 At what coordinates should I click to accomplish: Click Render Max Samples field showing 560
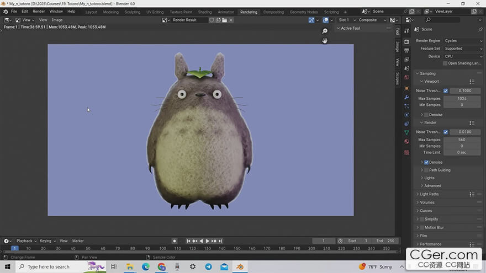tap(462, 140)
